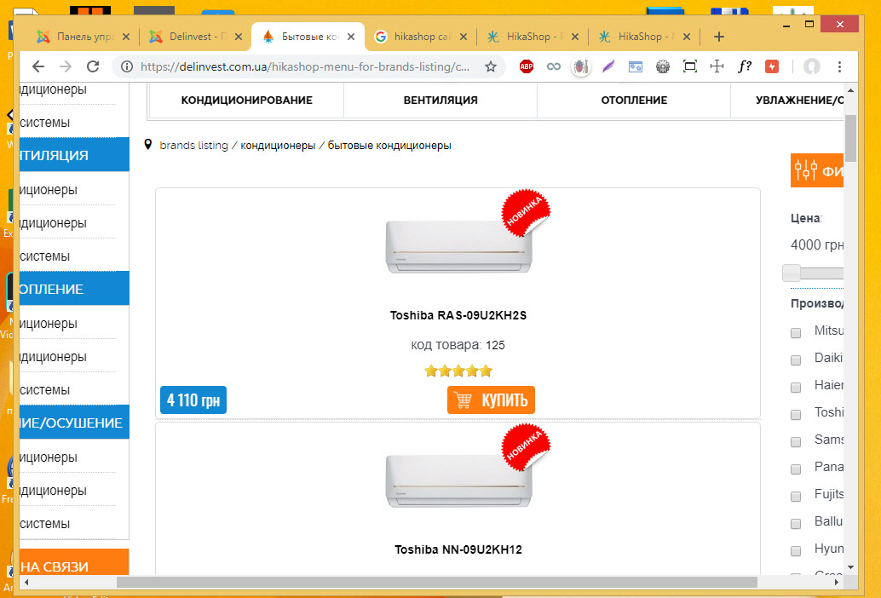Click the browser back arrow

(x=38, y=66)
